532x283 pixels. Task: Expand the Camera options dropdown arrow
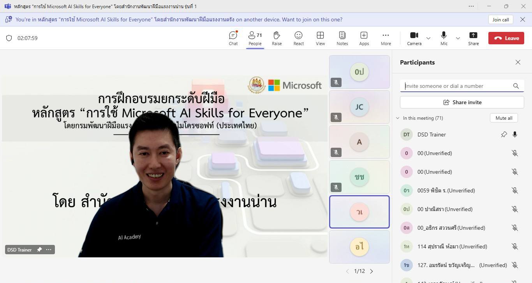click(x=428, y=38)
